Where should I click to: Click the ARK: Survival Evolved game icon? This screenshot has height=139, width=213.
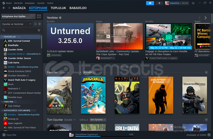[x=5, y=41]
